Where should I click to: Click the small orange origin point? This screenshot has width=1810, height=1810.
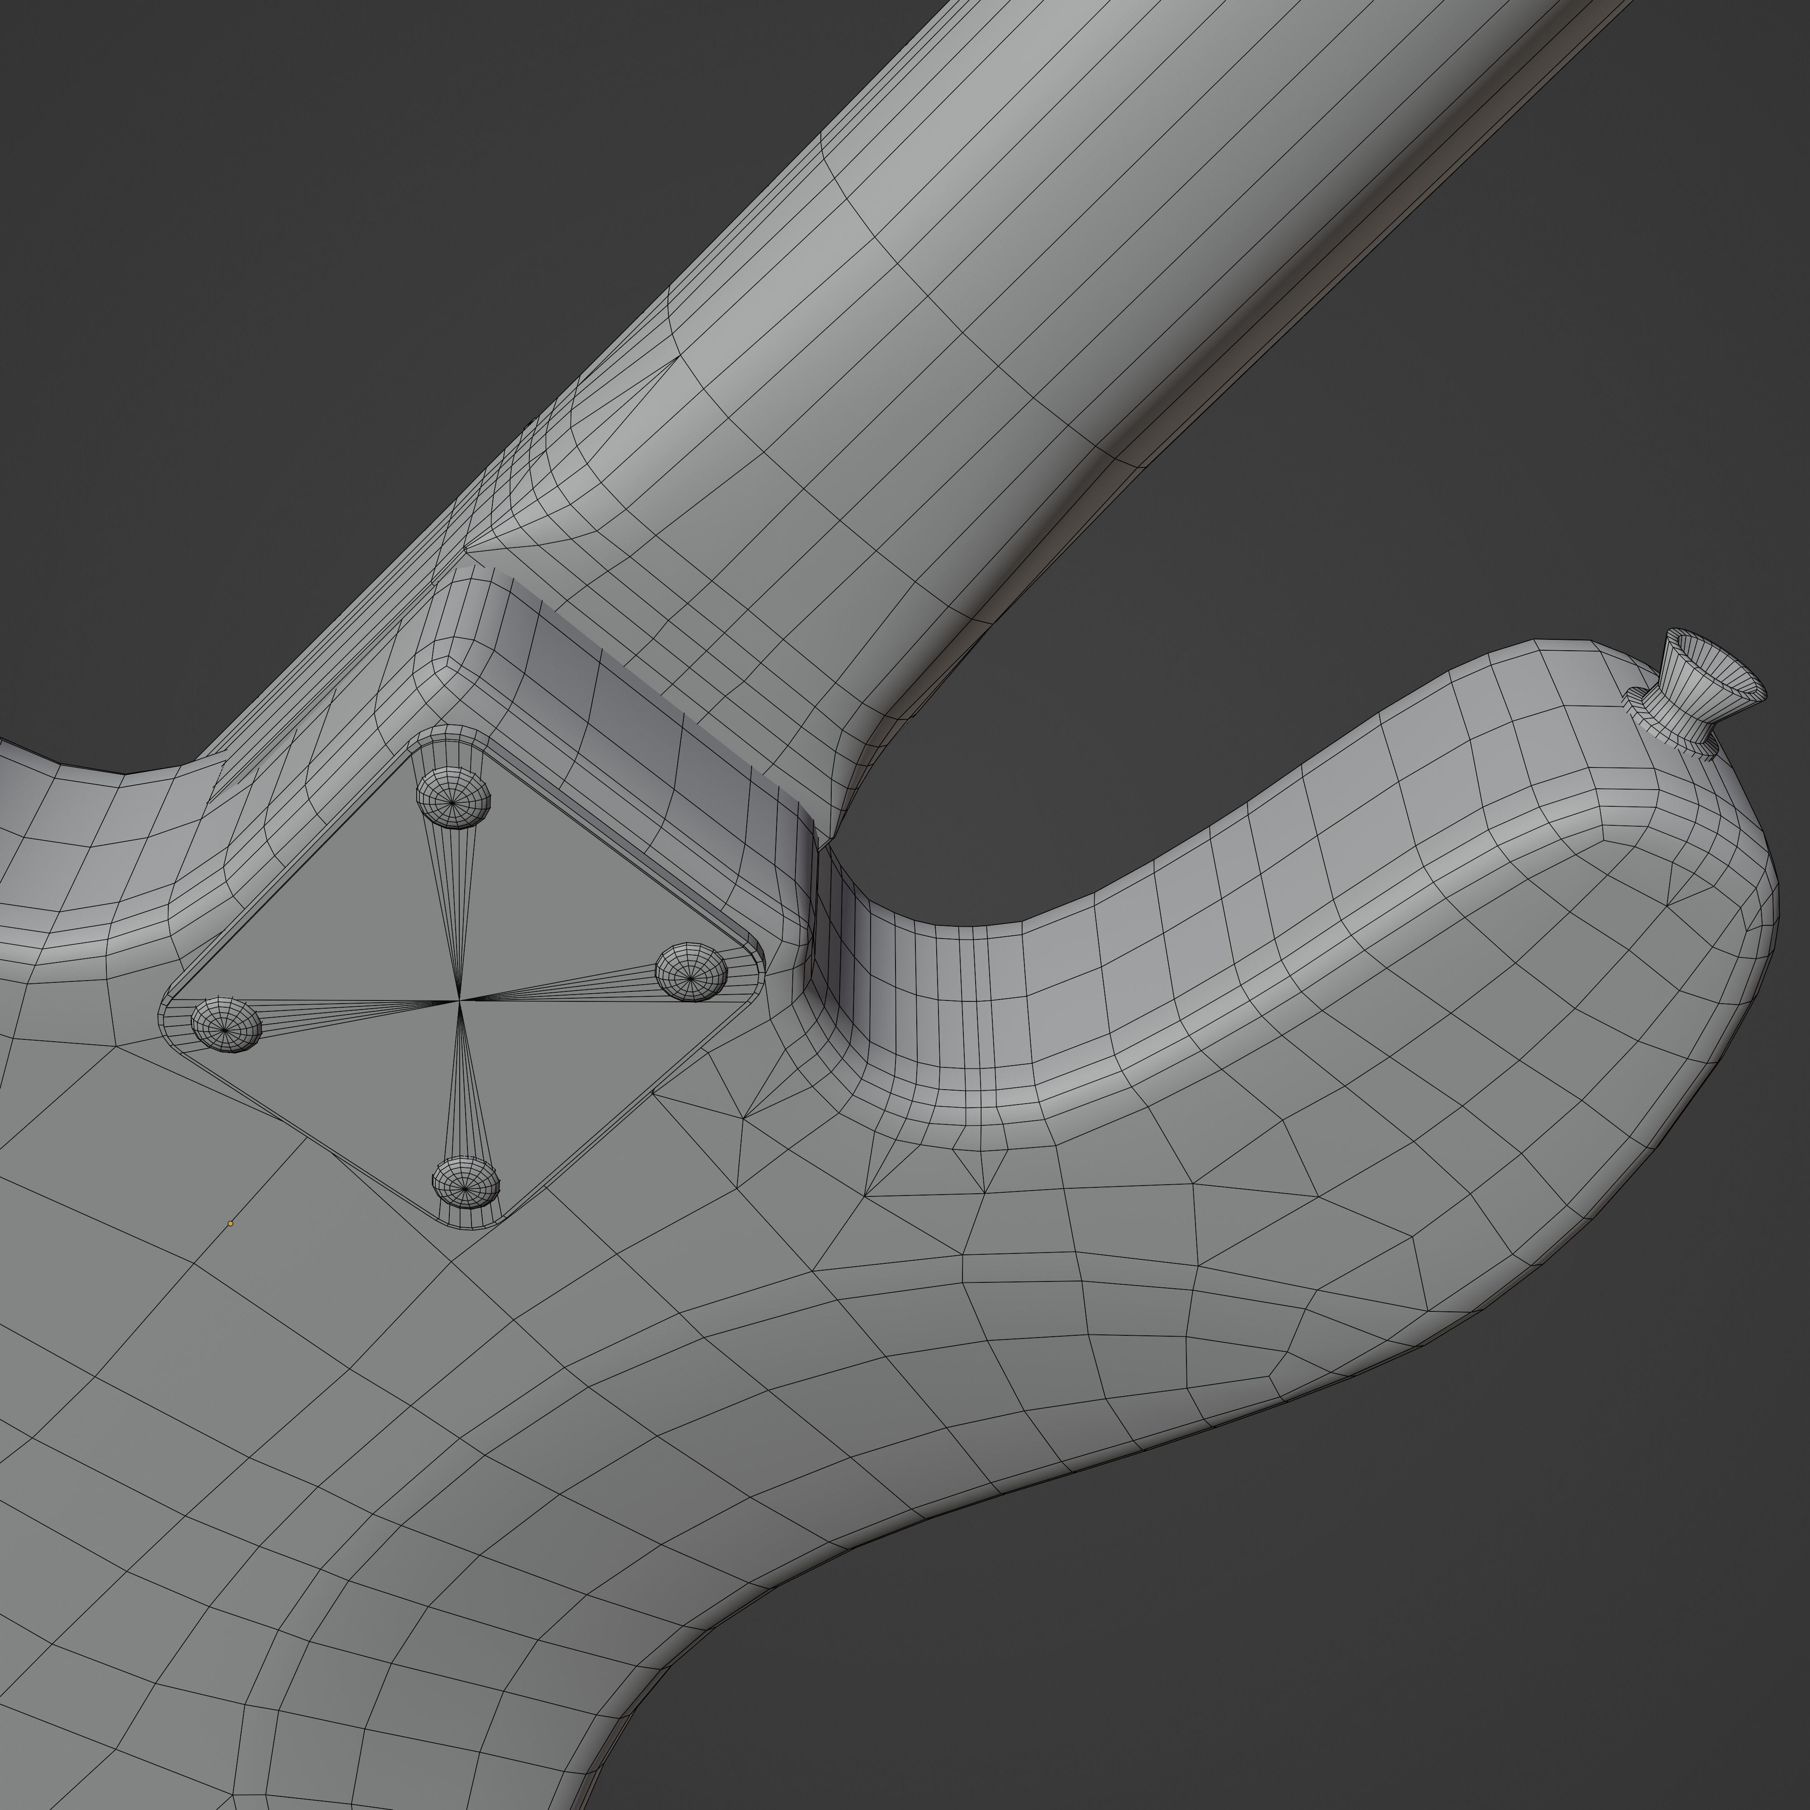click(x=230, y=1224)
